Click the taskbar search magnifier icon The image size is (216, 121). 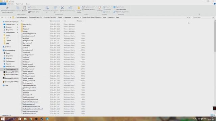[x=9, y=119]
